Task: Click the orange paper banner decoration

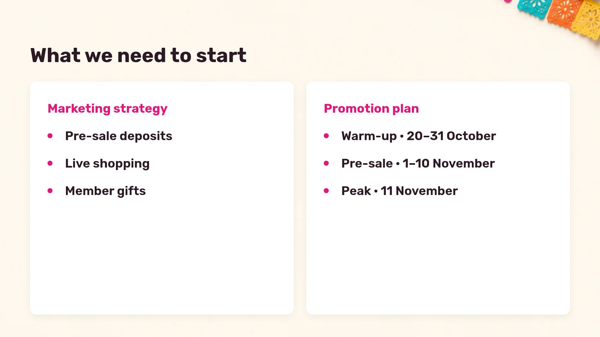Action: [x=563, y=13]
